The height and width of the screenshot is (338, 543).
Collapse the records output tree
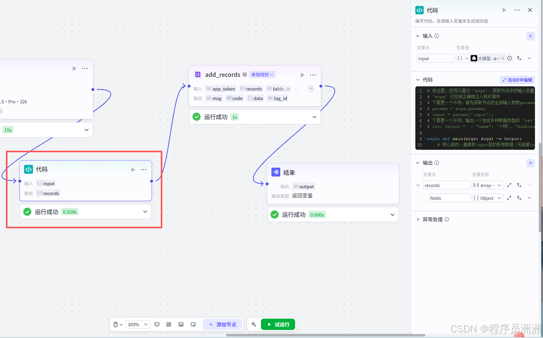(x=418, y=185)
